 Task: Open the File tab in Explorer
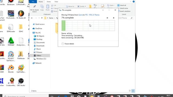pos(33,2)
